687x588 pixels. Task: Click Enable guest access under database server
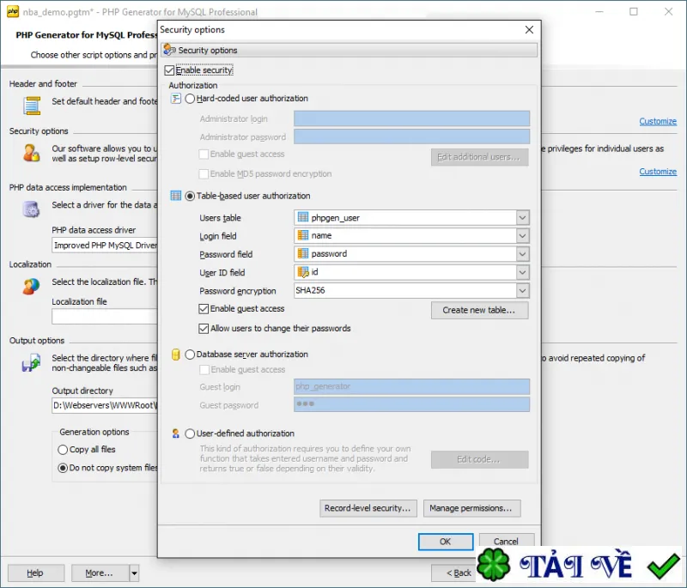coord(204,369)
